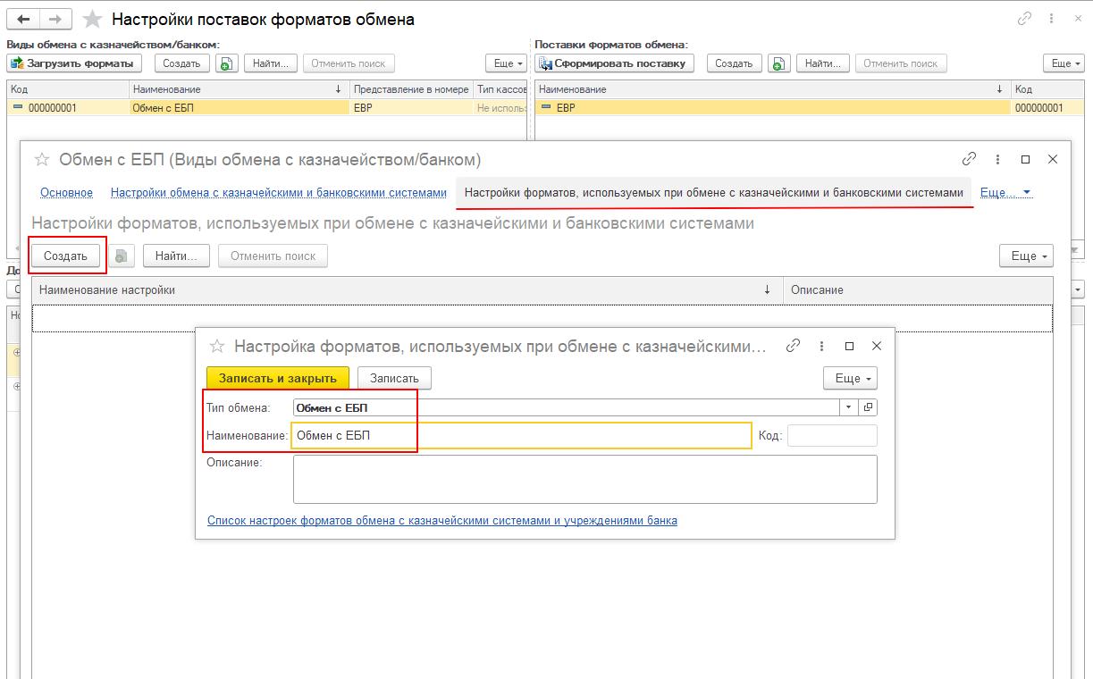This screenshot has width=1093, height=679.
Task: Expand the Тип обмена dropdown arrow
Action: click(848, 407)
